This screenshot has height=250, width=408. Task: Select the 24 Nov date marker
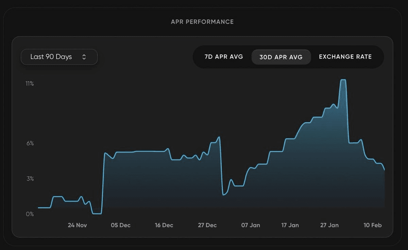coord(77,225)
